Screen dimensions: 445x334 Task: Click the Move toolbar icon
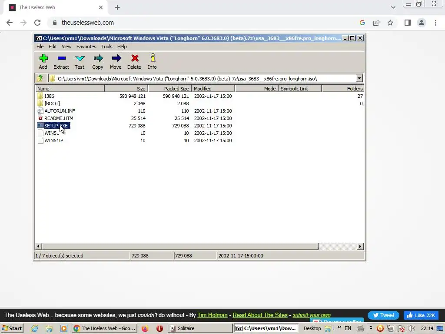pyautogui.click(x=116, y=61)
